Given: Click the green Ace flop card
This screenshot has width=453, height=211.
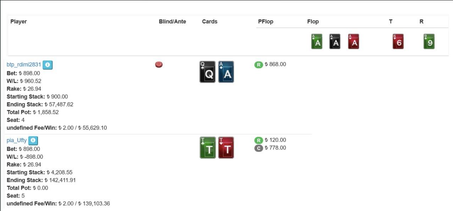Looking at the screenshot, I should (317, 42).
